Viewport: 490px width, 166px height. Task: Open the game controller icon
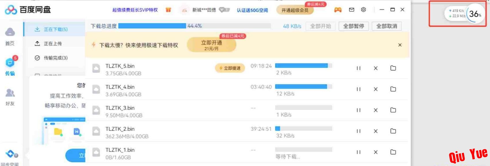pyautogui.click(x=338, y=10)
